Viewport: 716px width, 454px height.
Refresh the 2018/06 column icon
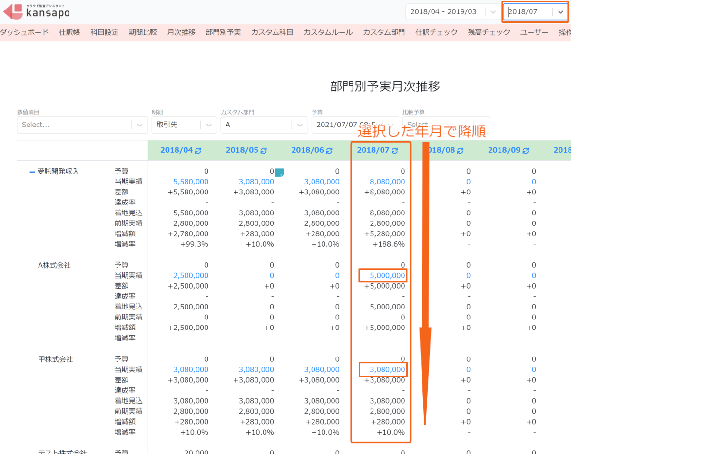(329, 150)
